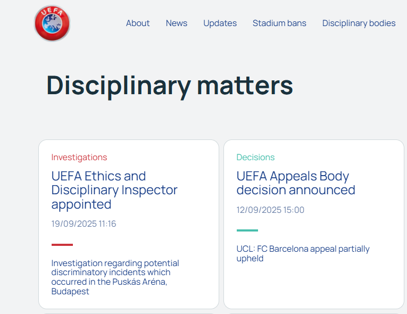Image resolution: width=407 pixels, height=314 pixels.
Task: Click the red Investigations category label
Action: 79,158
